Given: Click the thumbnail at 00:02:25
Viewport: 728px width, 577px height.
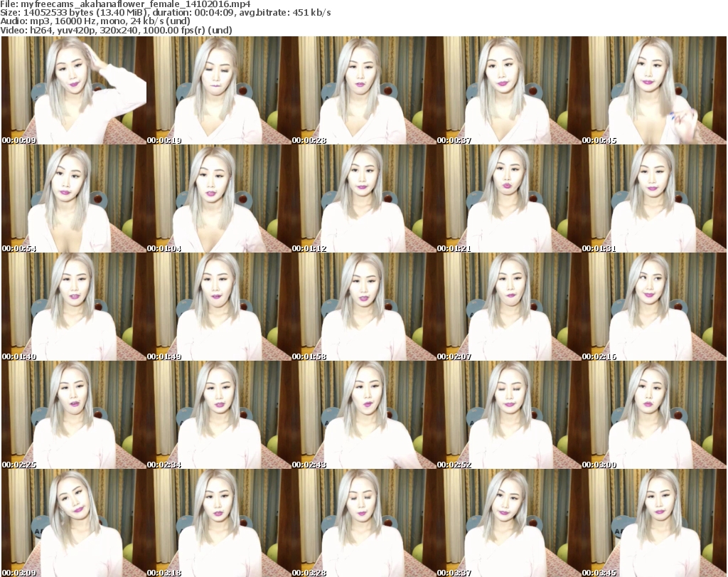Looking at the screenshot, I should tap(74, 415).
